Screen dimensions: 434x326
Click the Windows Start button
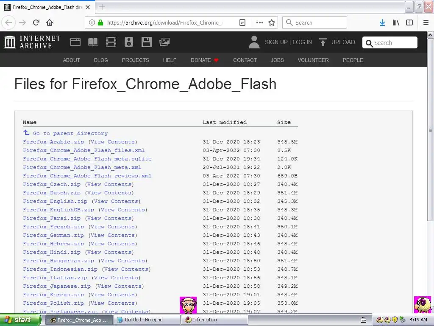20,320
